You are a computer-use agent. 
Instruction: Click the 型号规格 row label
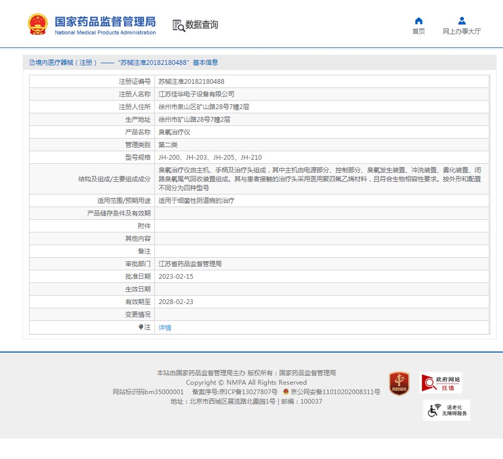138,157
